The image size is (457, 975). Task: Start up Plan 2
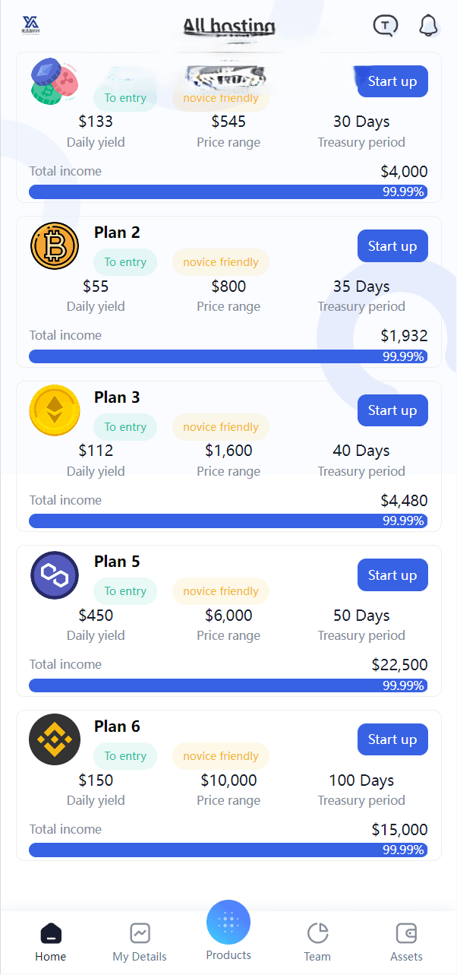coord(392,246)
